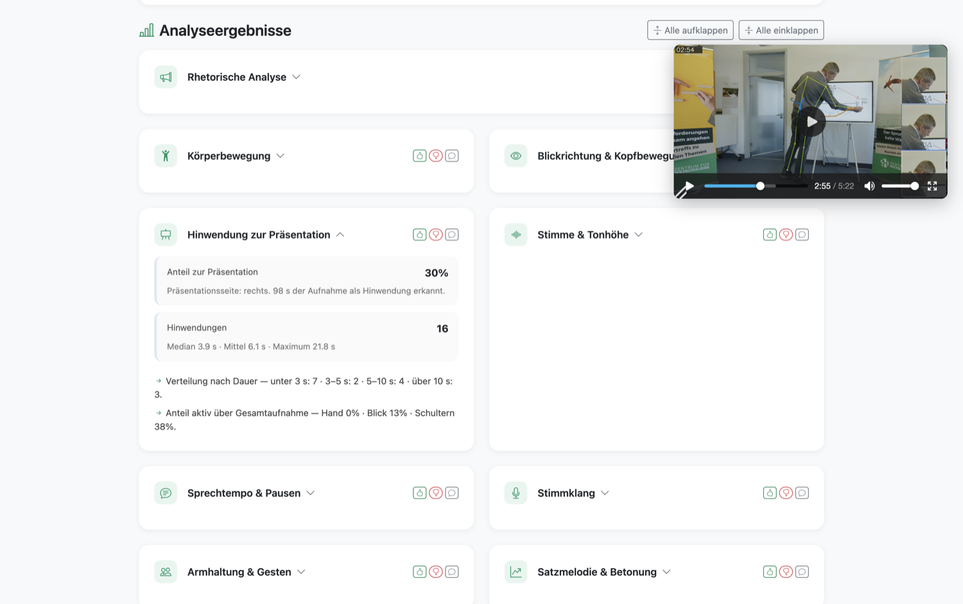
Task: Click thumbs-down icon for Stimme & Tonhöhe
Action: point(786,235)
